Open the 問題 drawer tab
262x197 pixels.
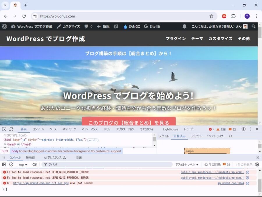coord(79,158)
